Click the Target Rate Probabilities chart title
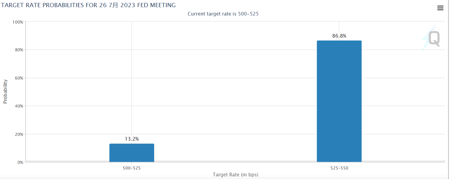 point(88,5)
